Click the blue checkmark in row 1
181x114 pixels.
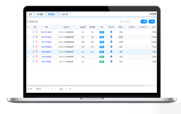pyautogui.click(x=111, y=32)
